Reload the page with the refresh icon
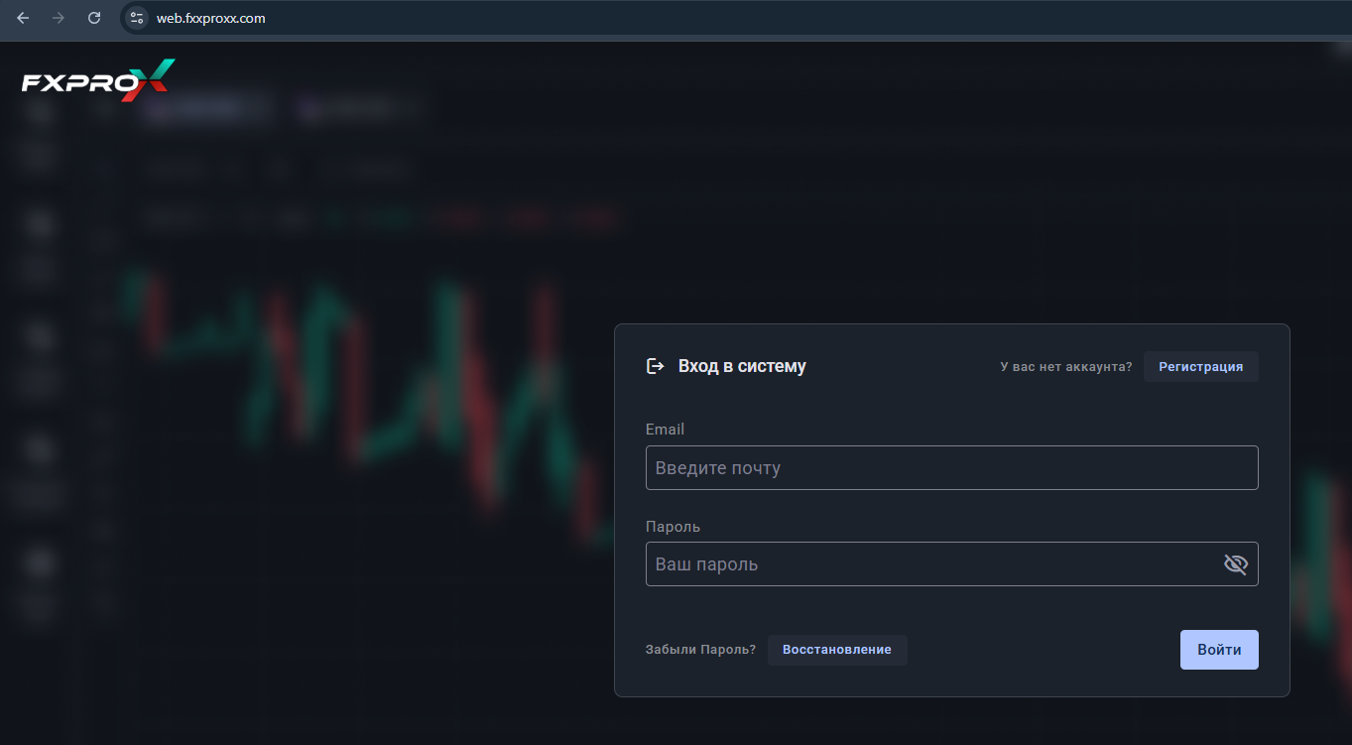Image resolution: width=1352 pixels, height=745 pixels. (94, 18)
